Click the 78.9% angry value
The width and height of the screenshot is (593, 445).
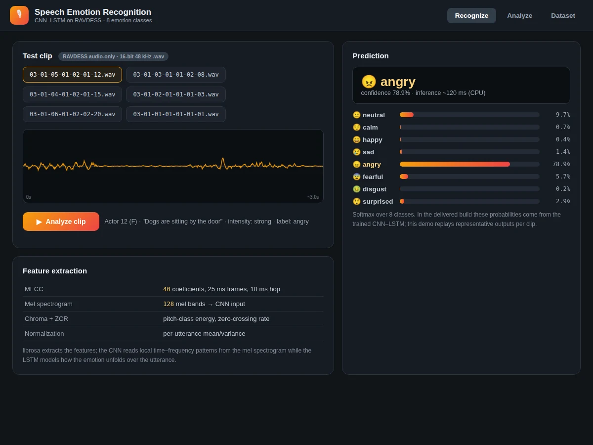[x=561, y=164]
